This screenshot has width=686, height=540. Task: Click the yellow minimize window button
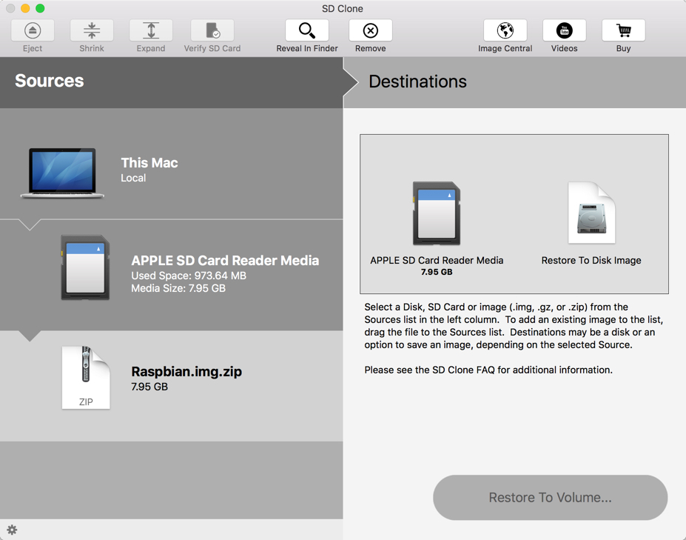(x=25, y=8)
